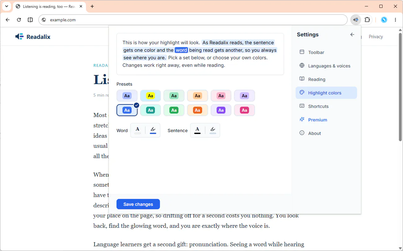This screenshot has height=251, width=403.
Task: Open the browser profile avatar
Action: tap(384, 20)
